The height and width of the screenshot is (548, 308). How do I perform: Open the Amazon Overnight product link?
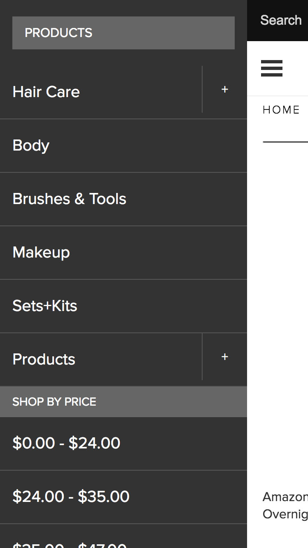pyautogui.click(x=285, y=505)
